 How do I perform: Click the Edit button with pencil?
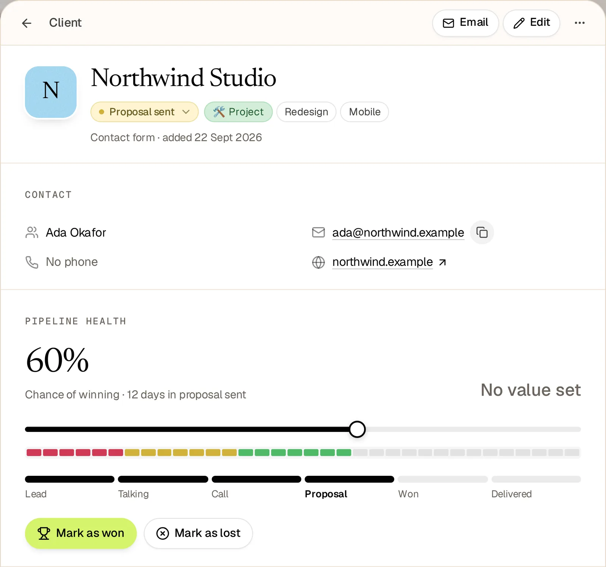[x=531, y=23]
